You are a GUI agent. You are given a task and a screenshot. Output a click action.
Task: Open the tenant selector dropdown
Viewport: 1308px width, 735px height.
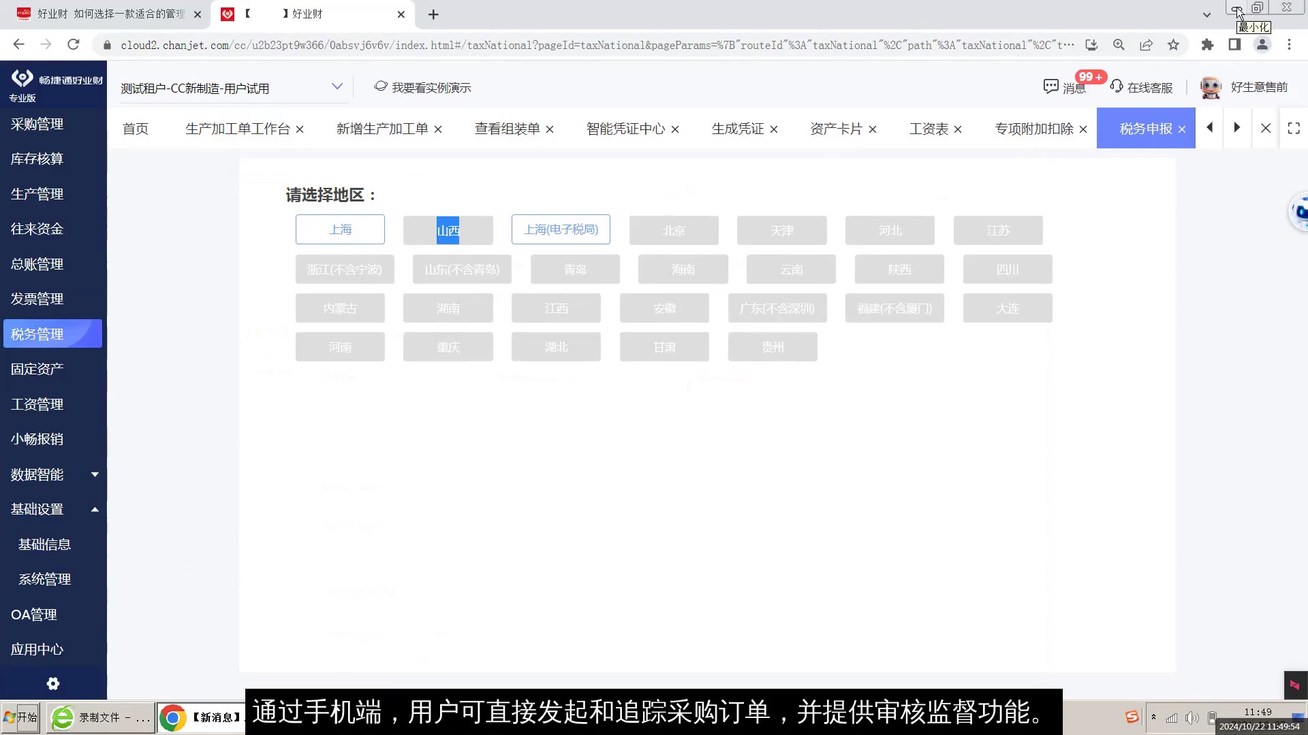(x=339, y=86)
